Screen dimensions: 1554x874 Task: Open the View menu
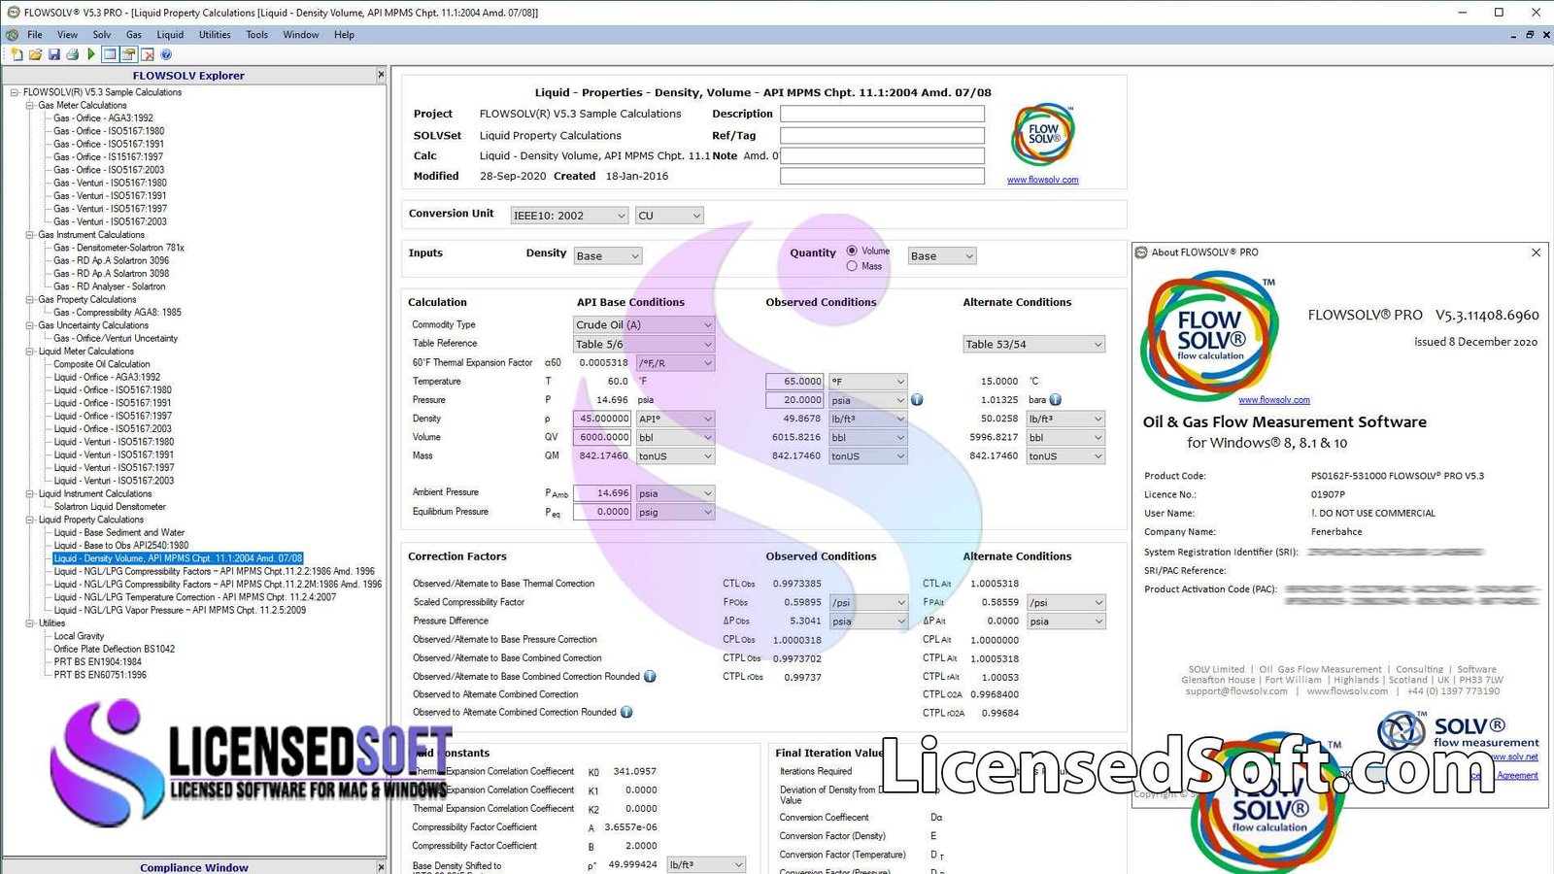[x=67, y=34]
